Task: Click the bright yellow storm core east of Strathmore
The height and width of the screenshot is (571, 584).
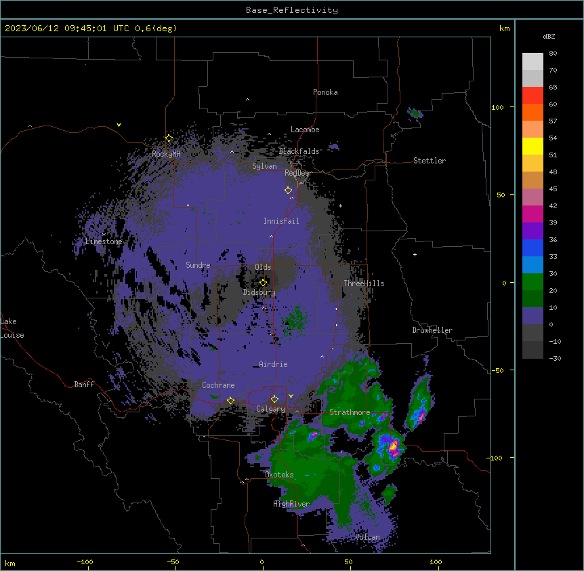Action: point(394,445)
